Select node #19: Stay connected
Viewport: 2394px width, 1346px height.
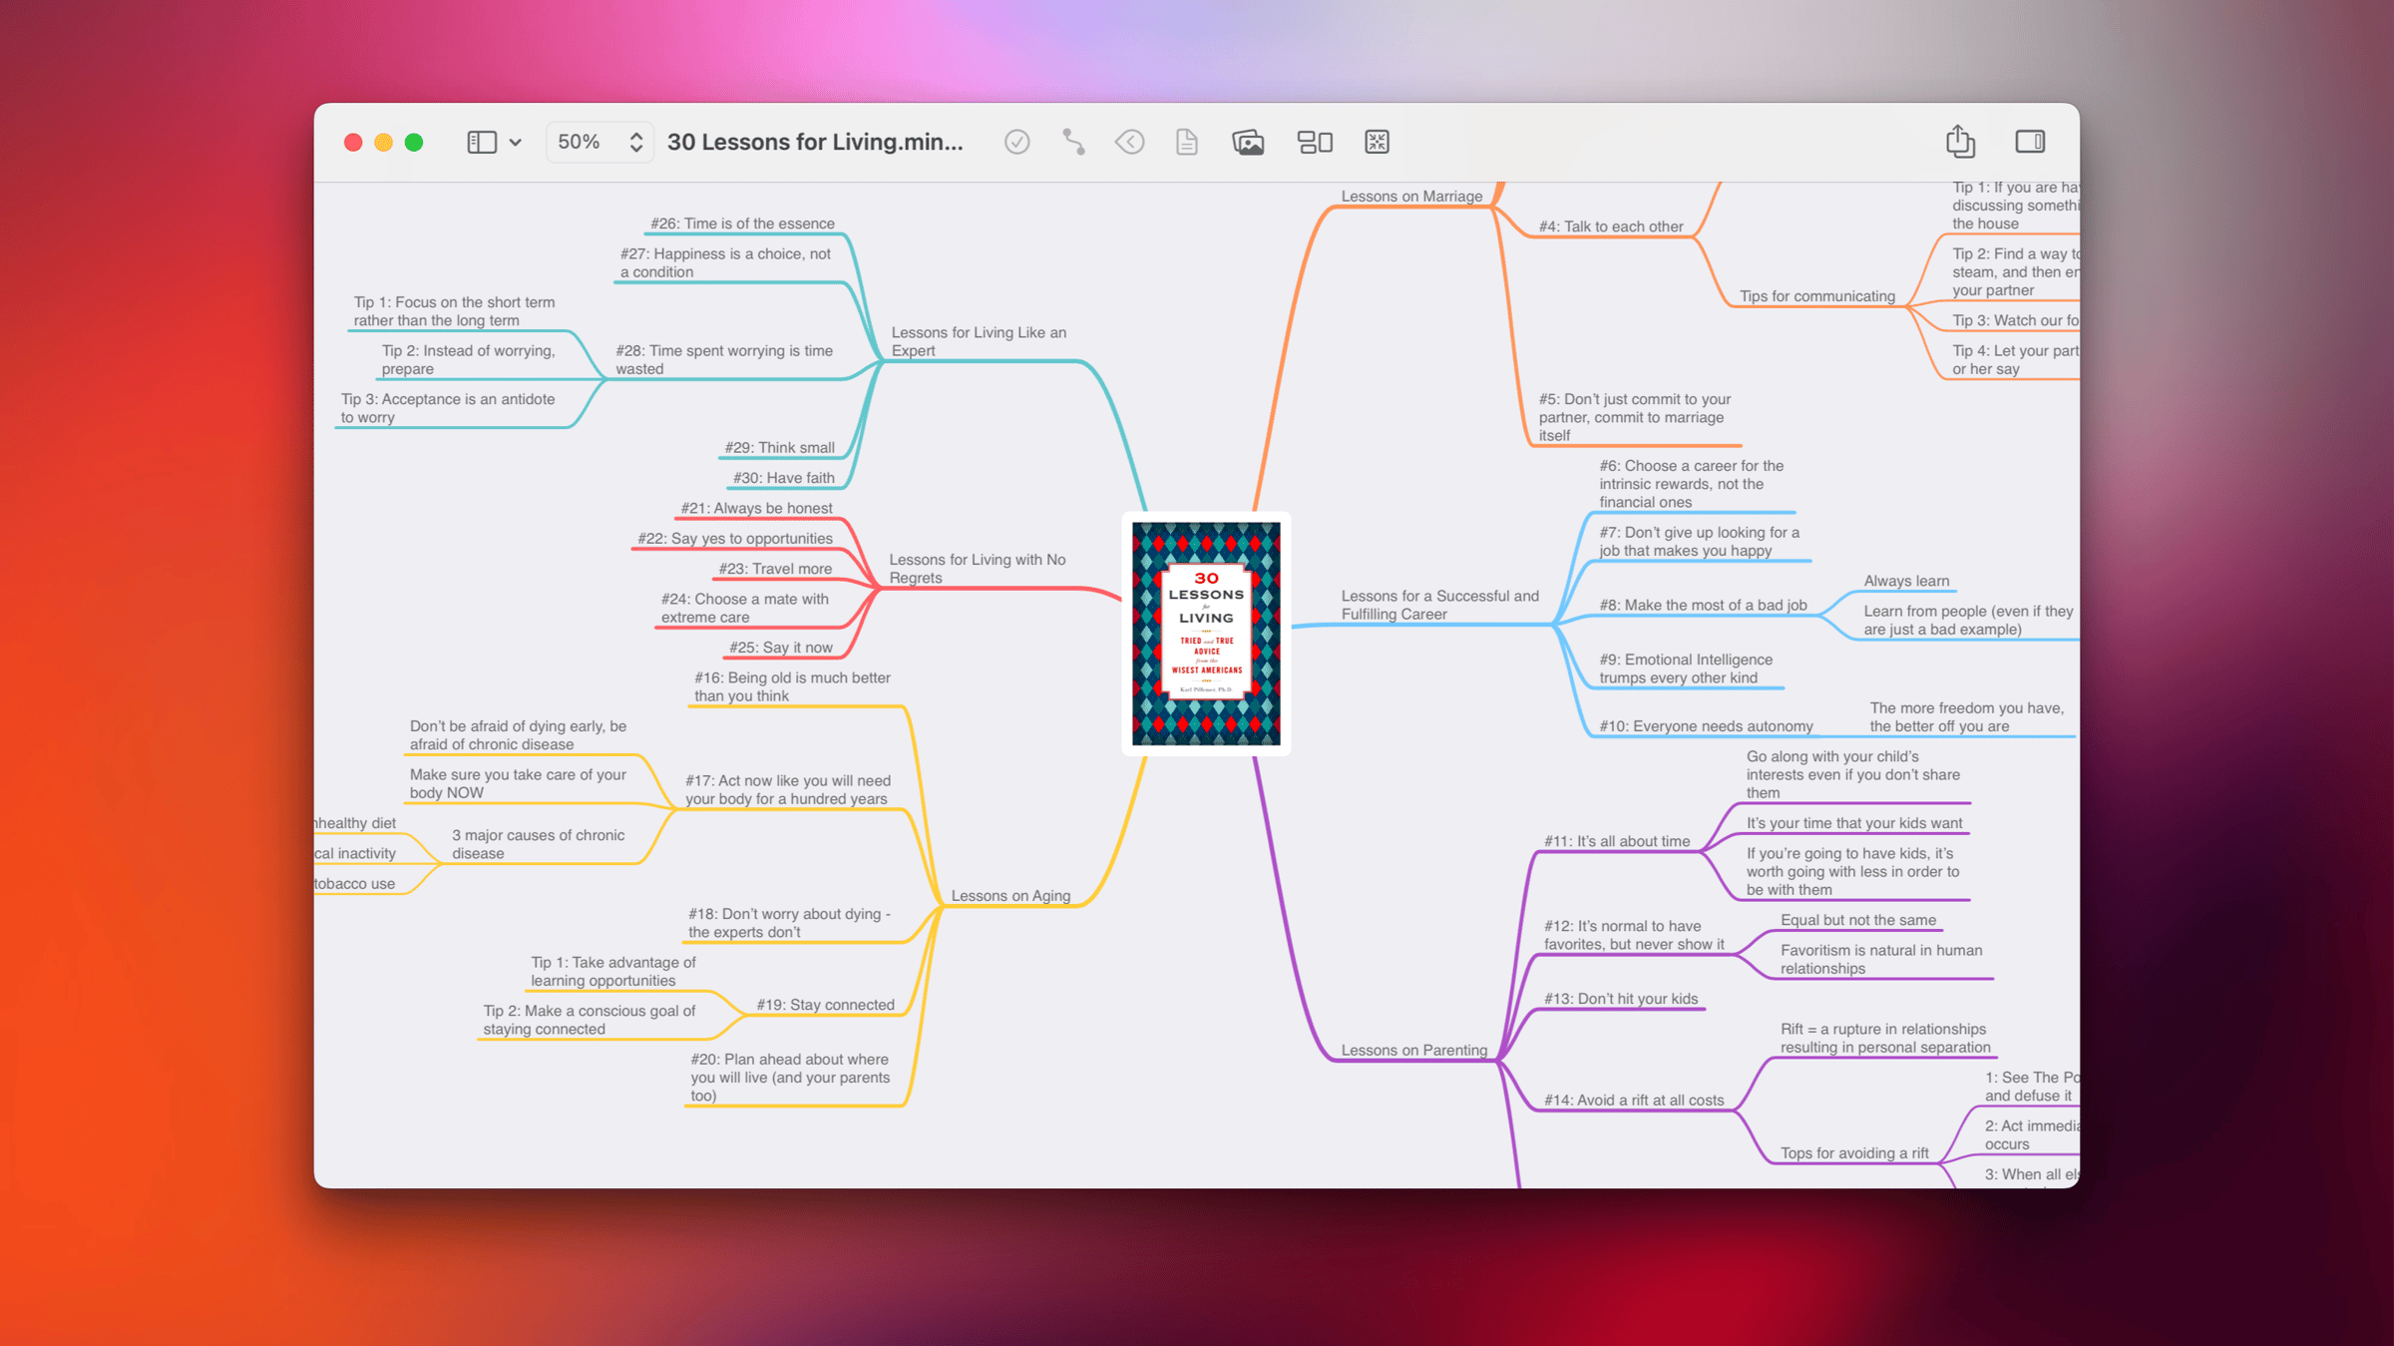click(825, 1005)
